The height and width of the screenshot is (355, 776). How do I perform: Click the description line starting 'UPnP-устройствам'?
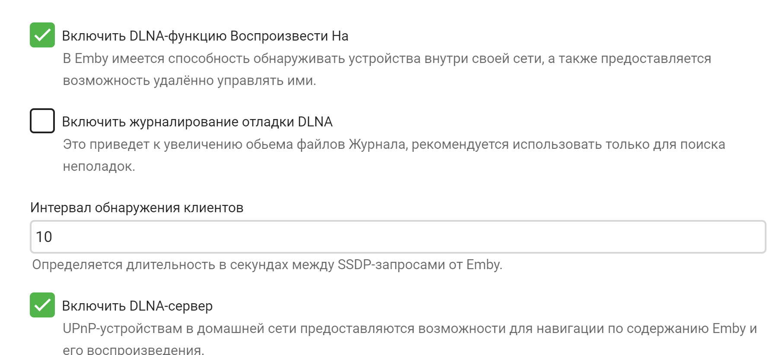(409, 328)
